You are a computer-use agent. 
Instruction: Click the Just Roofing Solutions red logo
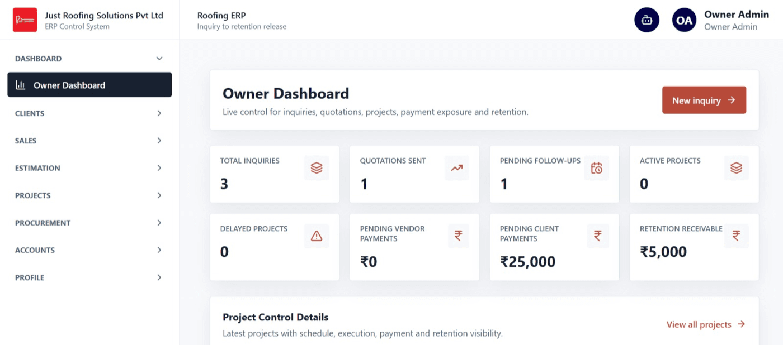[x=25, y=20]
